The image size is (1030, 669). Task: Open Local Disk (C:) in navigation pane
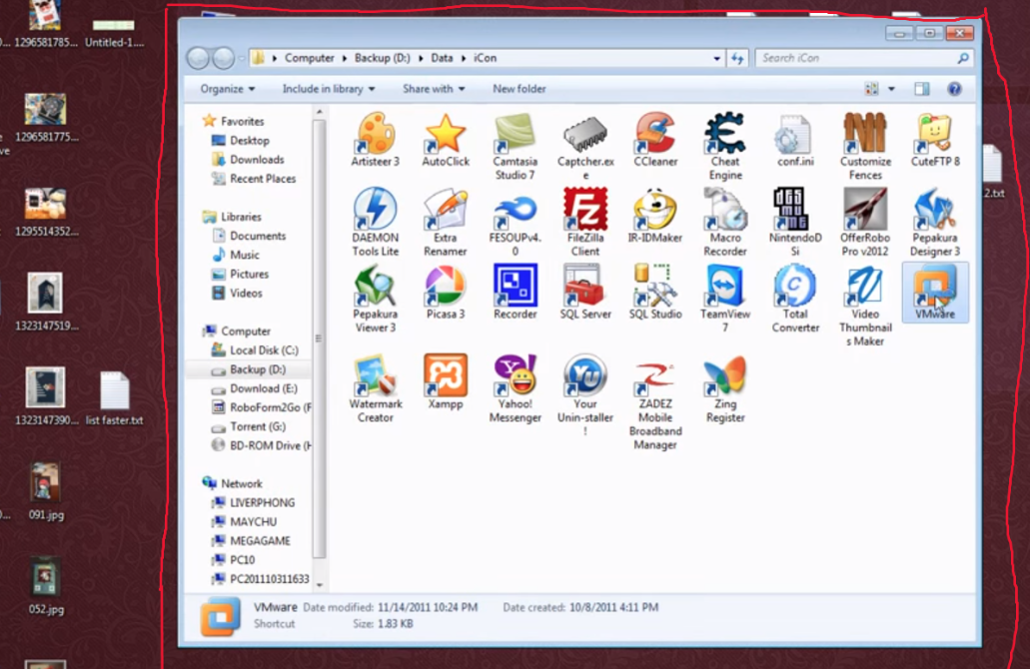pos(264,350)
